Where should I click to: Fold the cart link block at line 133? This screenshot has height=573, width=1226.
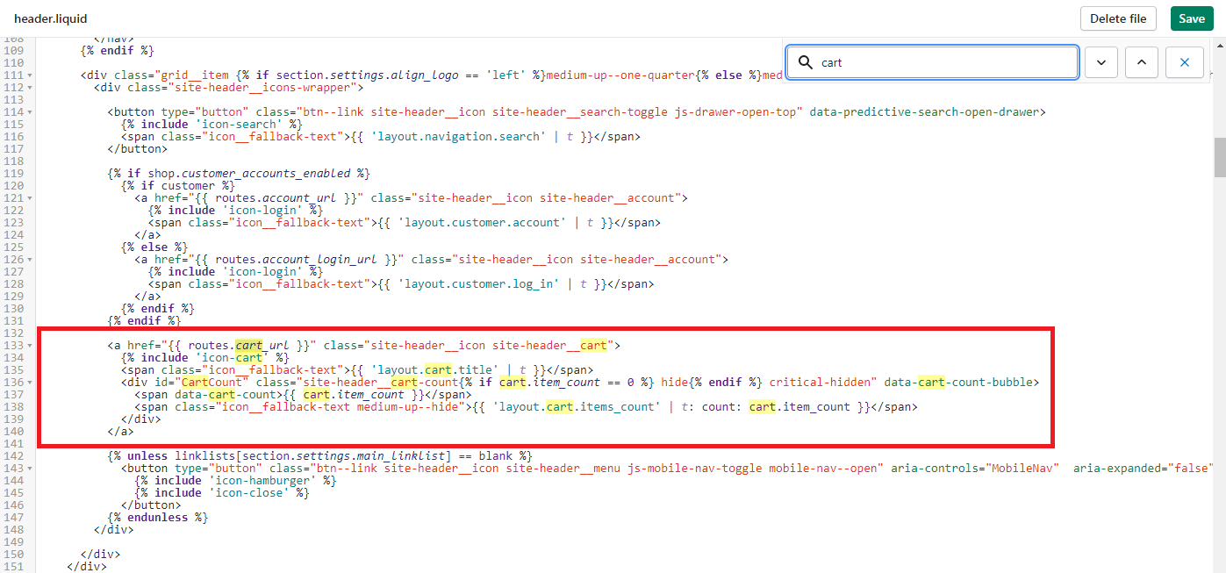pos(30,346)
